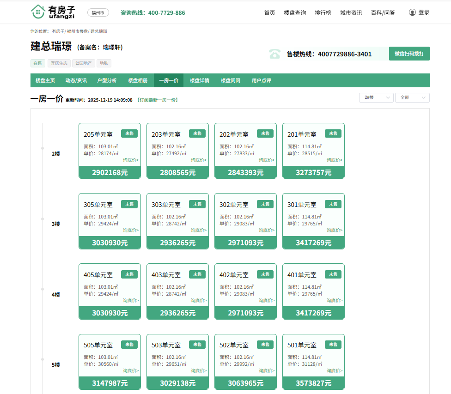This screenshot has width=451, height=394.
Task: Expand the 2#楼 building dropdown
Action: tap(376, 97)
